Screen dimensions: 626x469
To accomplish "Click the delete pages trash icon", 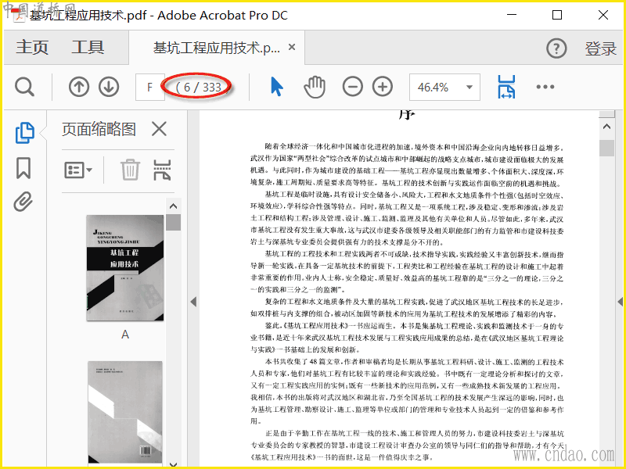I will pyautogui.click(x=130, y=170).
